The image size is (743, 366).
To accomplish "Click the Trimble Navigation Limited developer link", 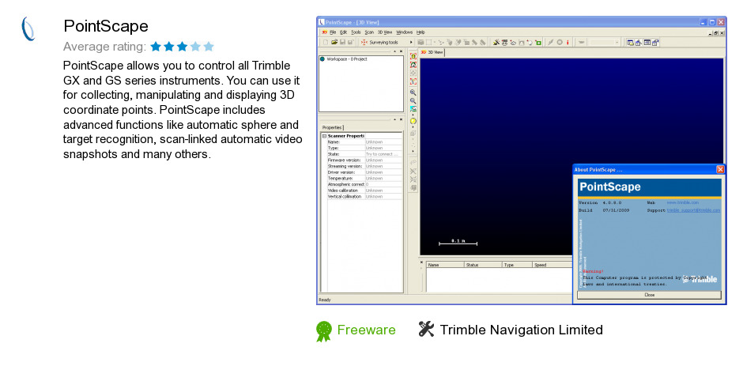I will pyautogui.click(x=521, y=330).
